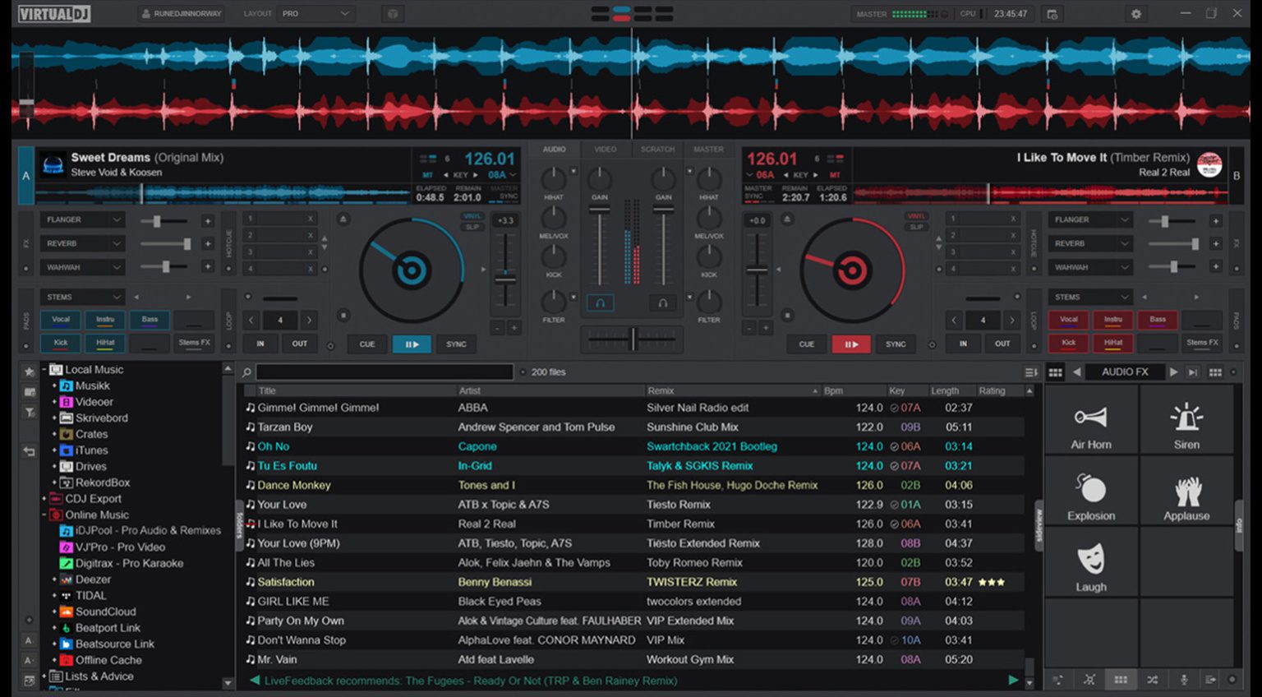Switch to the SCRATCH mixer tab
Image resolution: width=1262 pixels, height=697 pixels.
click(657, 149)
